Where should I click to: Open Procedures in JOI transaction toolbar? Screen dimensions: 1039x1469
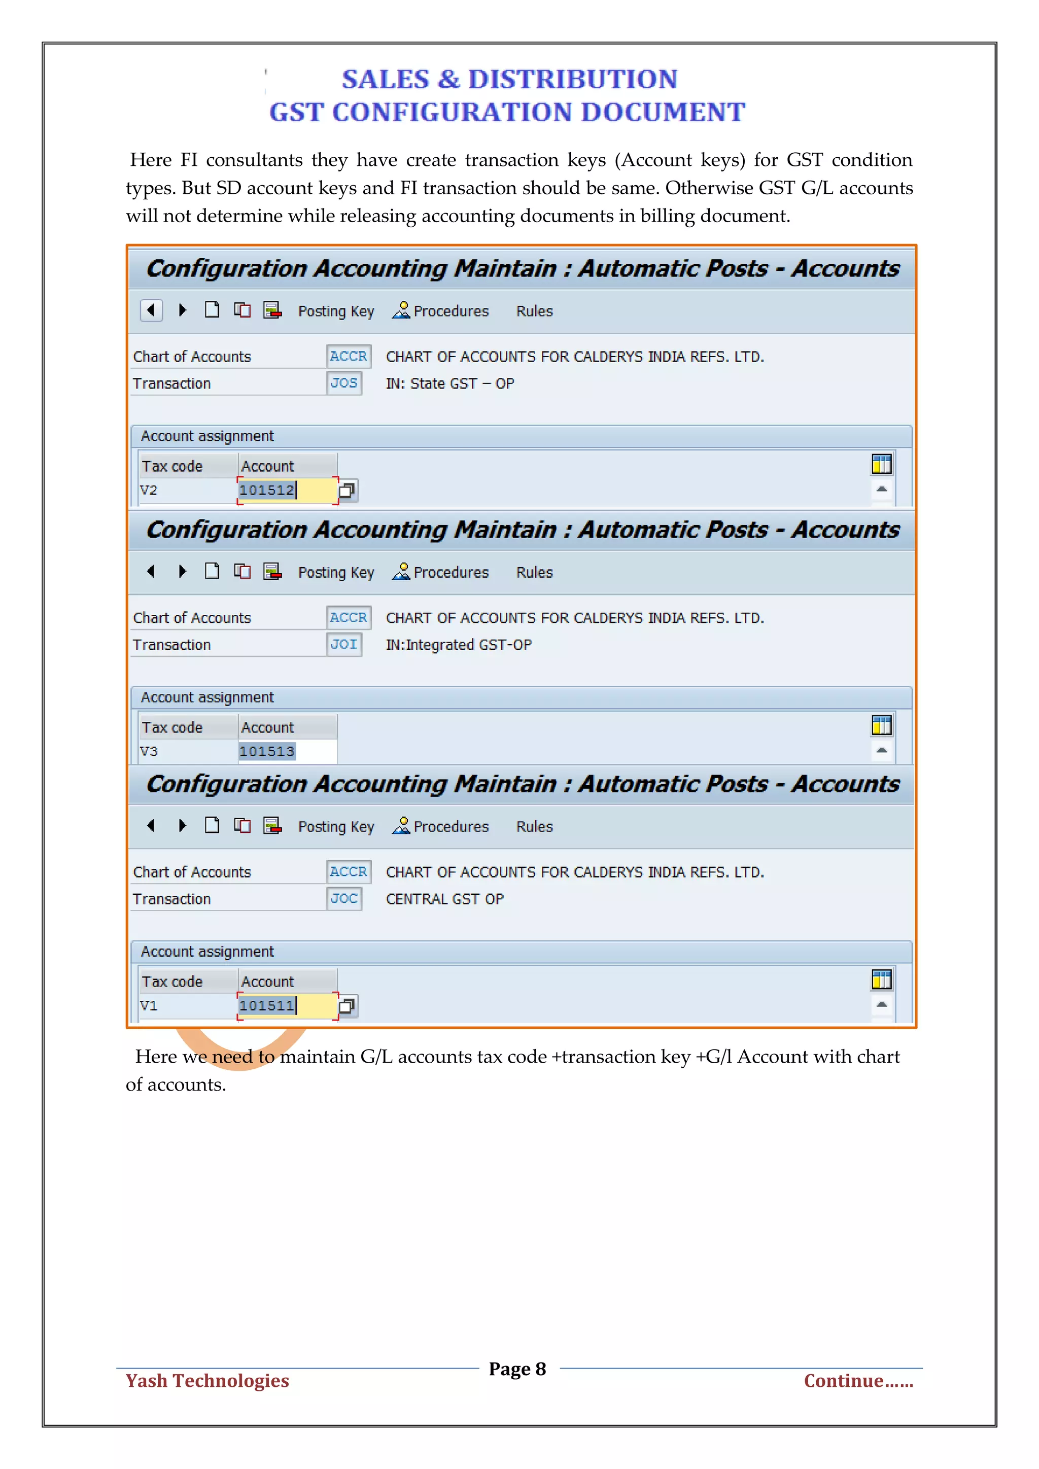pyautogui.click(x=441, y=572)
